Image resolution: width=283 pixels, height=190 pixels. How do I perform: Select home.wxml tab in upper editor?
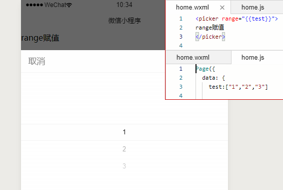(192, 8)
